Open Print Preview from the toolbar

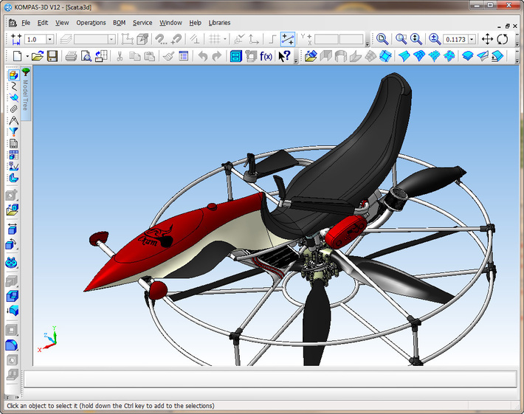[86, 56]
